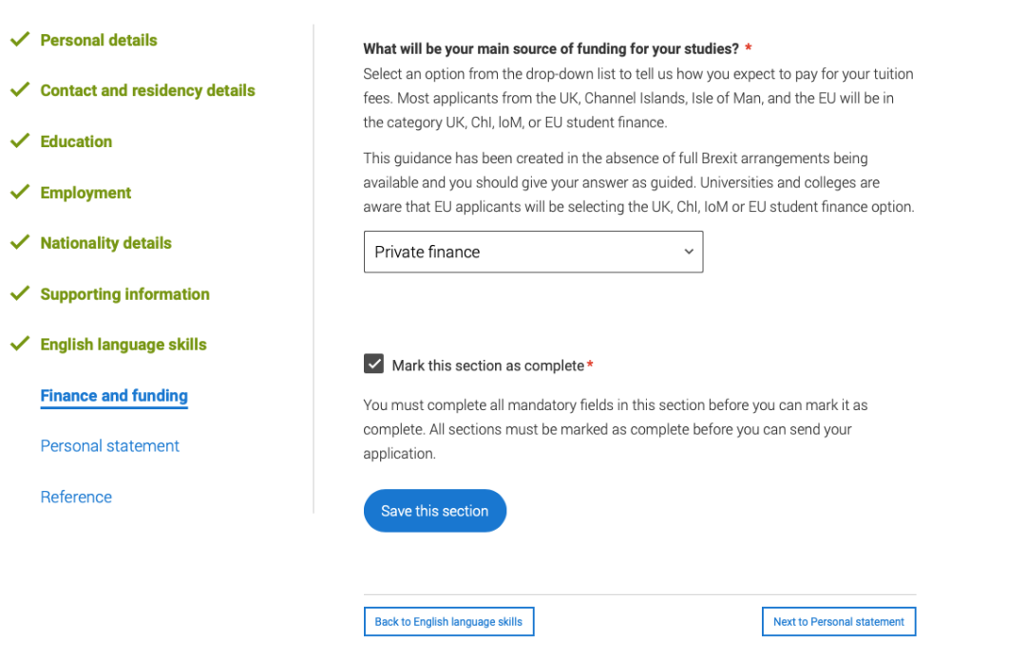Click the Mark this section as complete label
The width and height of the screenshot is (1026, 657).
click(488, 366)
